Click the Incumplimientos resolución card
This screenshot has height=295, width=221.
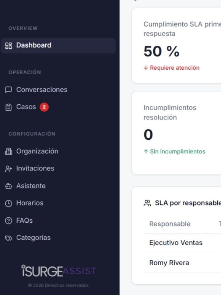coord(176,133)
